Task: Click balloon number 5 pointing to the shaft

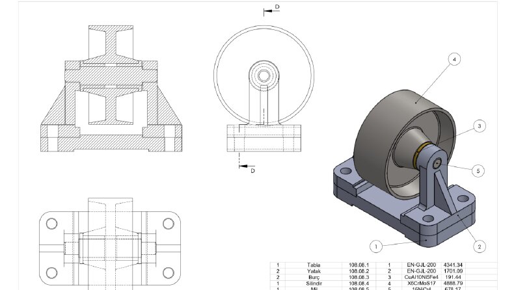Action: tap(478, 170)
